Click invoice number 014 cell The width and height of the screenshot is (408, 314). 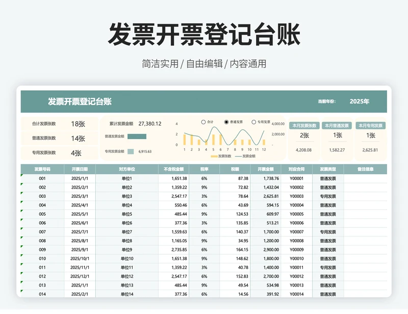[42, 294]
